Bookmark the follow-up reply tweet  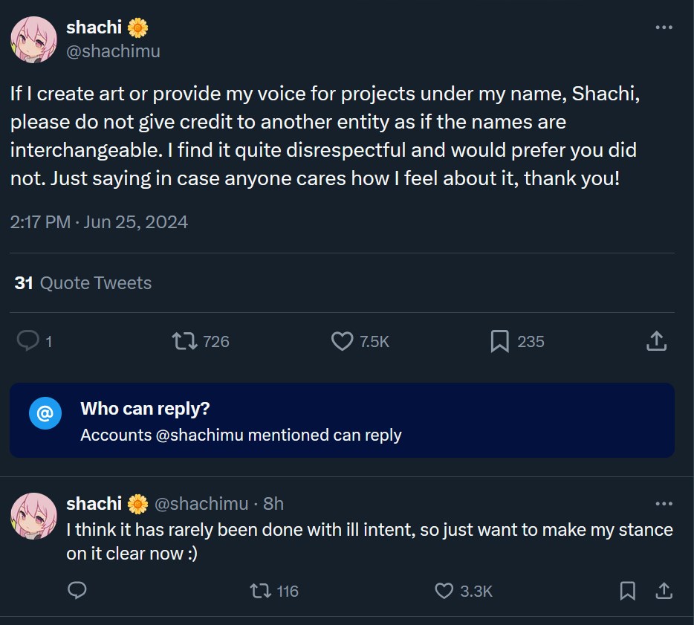(x=627, y=591)
